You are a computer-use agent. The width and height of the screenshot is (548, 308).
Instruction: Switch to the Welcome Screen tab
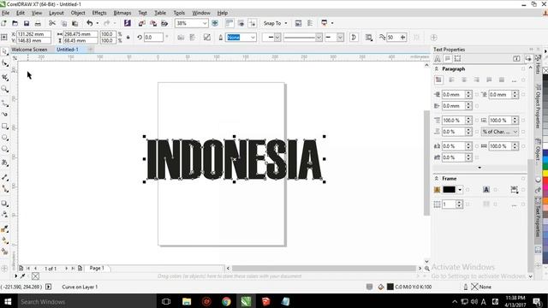(x=29, y=50)
